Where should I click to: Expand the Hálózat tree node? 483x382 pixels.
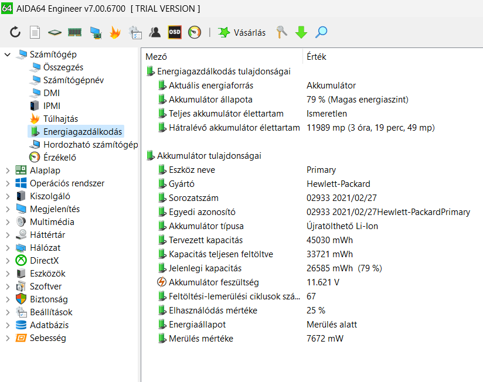coord(8,248)
